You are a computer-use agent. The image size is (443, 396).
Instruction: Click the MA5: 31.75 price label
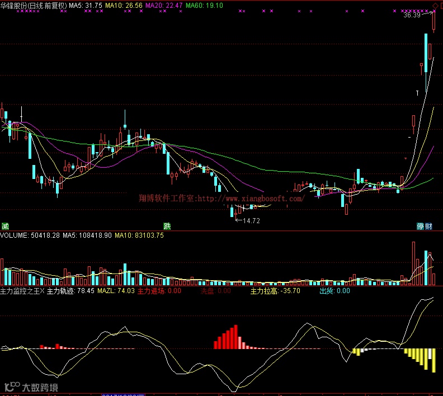[86, 6]
